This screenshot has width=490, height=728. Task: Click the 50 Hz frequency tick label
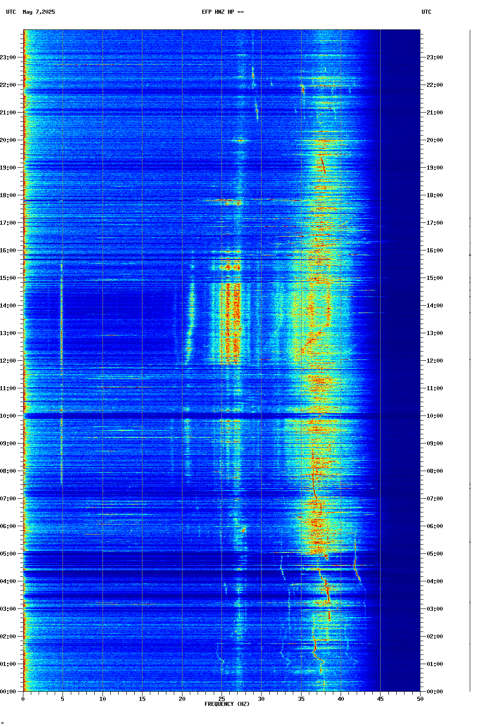tap(420, 699)
